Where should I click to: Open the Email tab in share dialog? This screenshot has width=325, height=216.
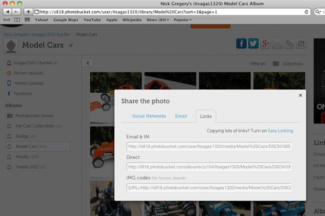coord(181,116)
